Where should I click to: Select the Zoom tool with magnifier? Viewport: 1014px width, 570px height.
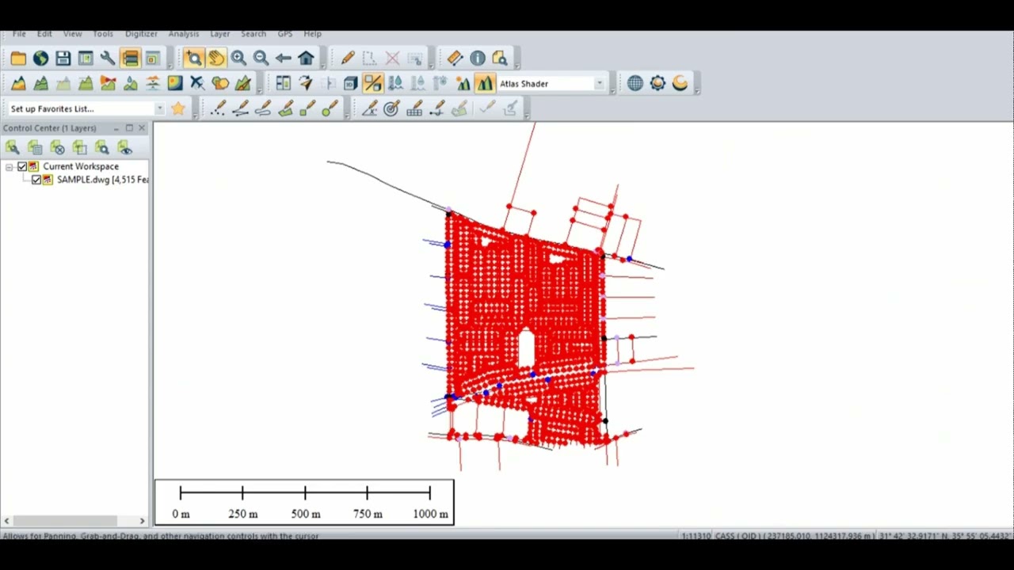[193, 58]
